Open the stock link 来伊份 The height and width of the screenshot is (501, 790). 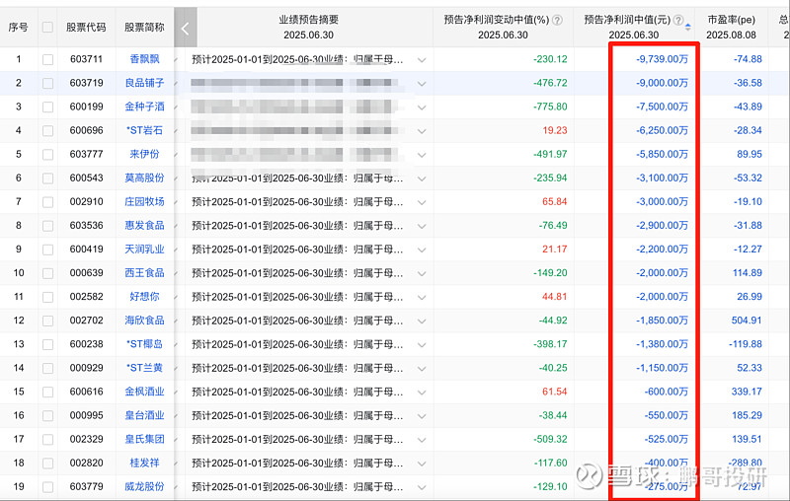click(x=144, y=154)
